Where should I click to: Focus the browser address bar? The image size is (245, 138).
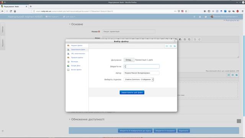103,11
